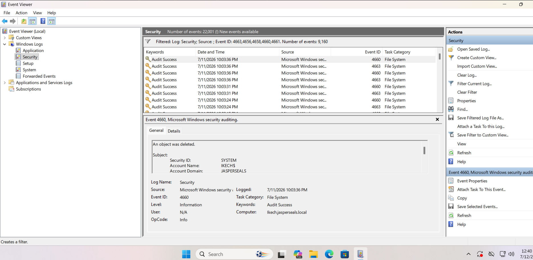
Task: Open the View menu
Action: (37, 13)
